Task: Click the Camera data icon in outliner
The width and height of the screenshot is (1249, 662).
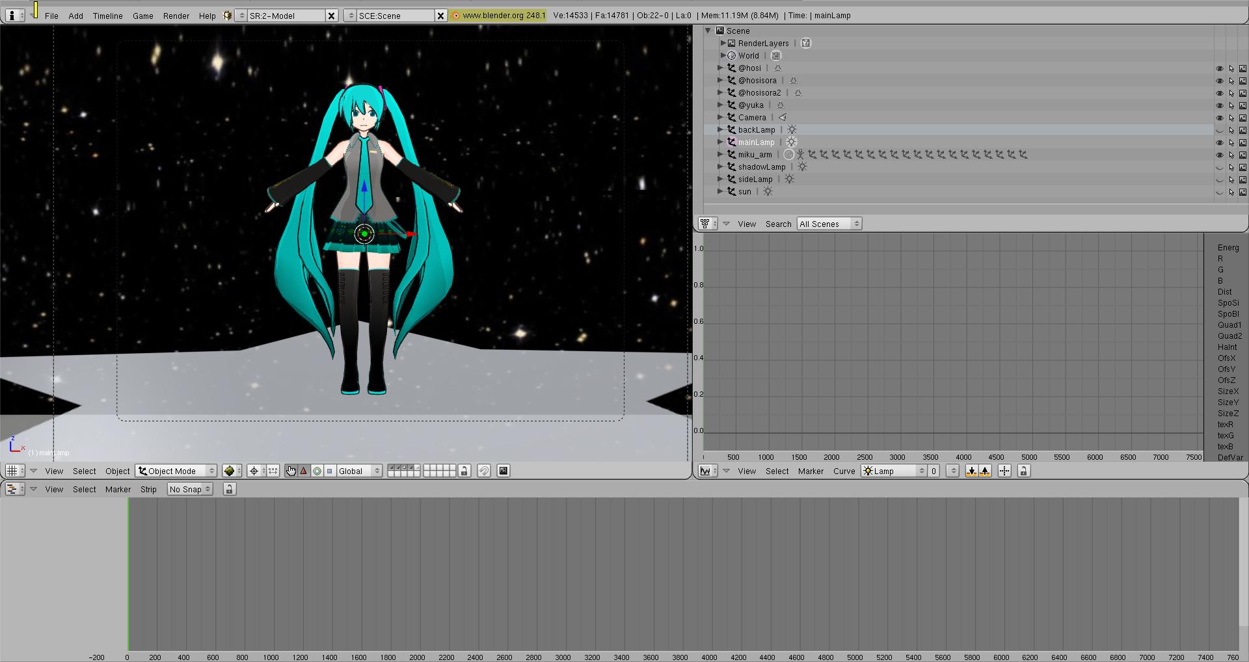Action: click(x=783, y=117)
